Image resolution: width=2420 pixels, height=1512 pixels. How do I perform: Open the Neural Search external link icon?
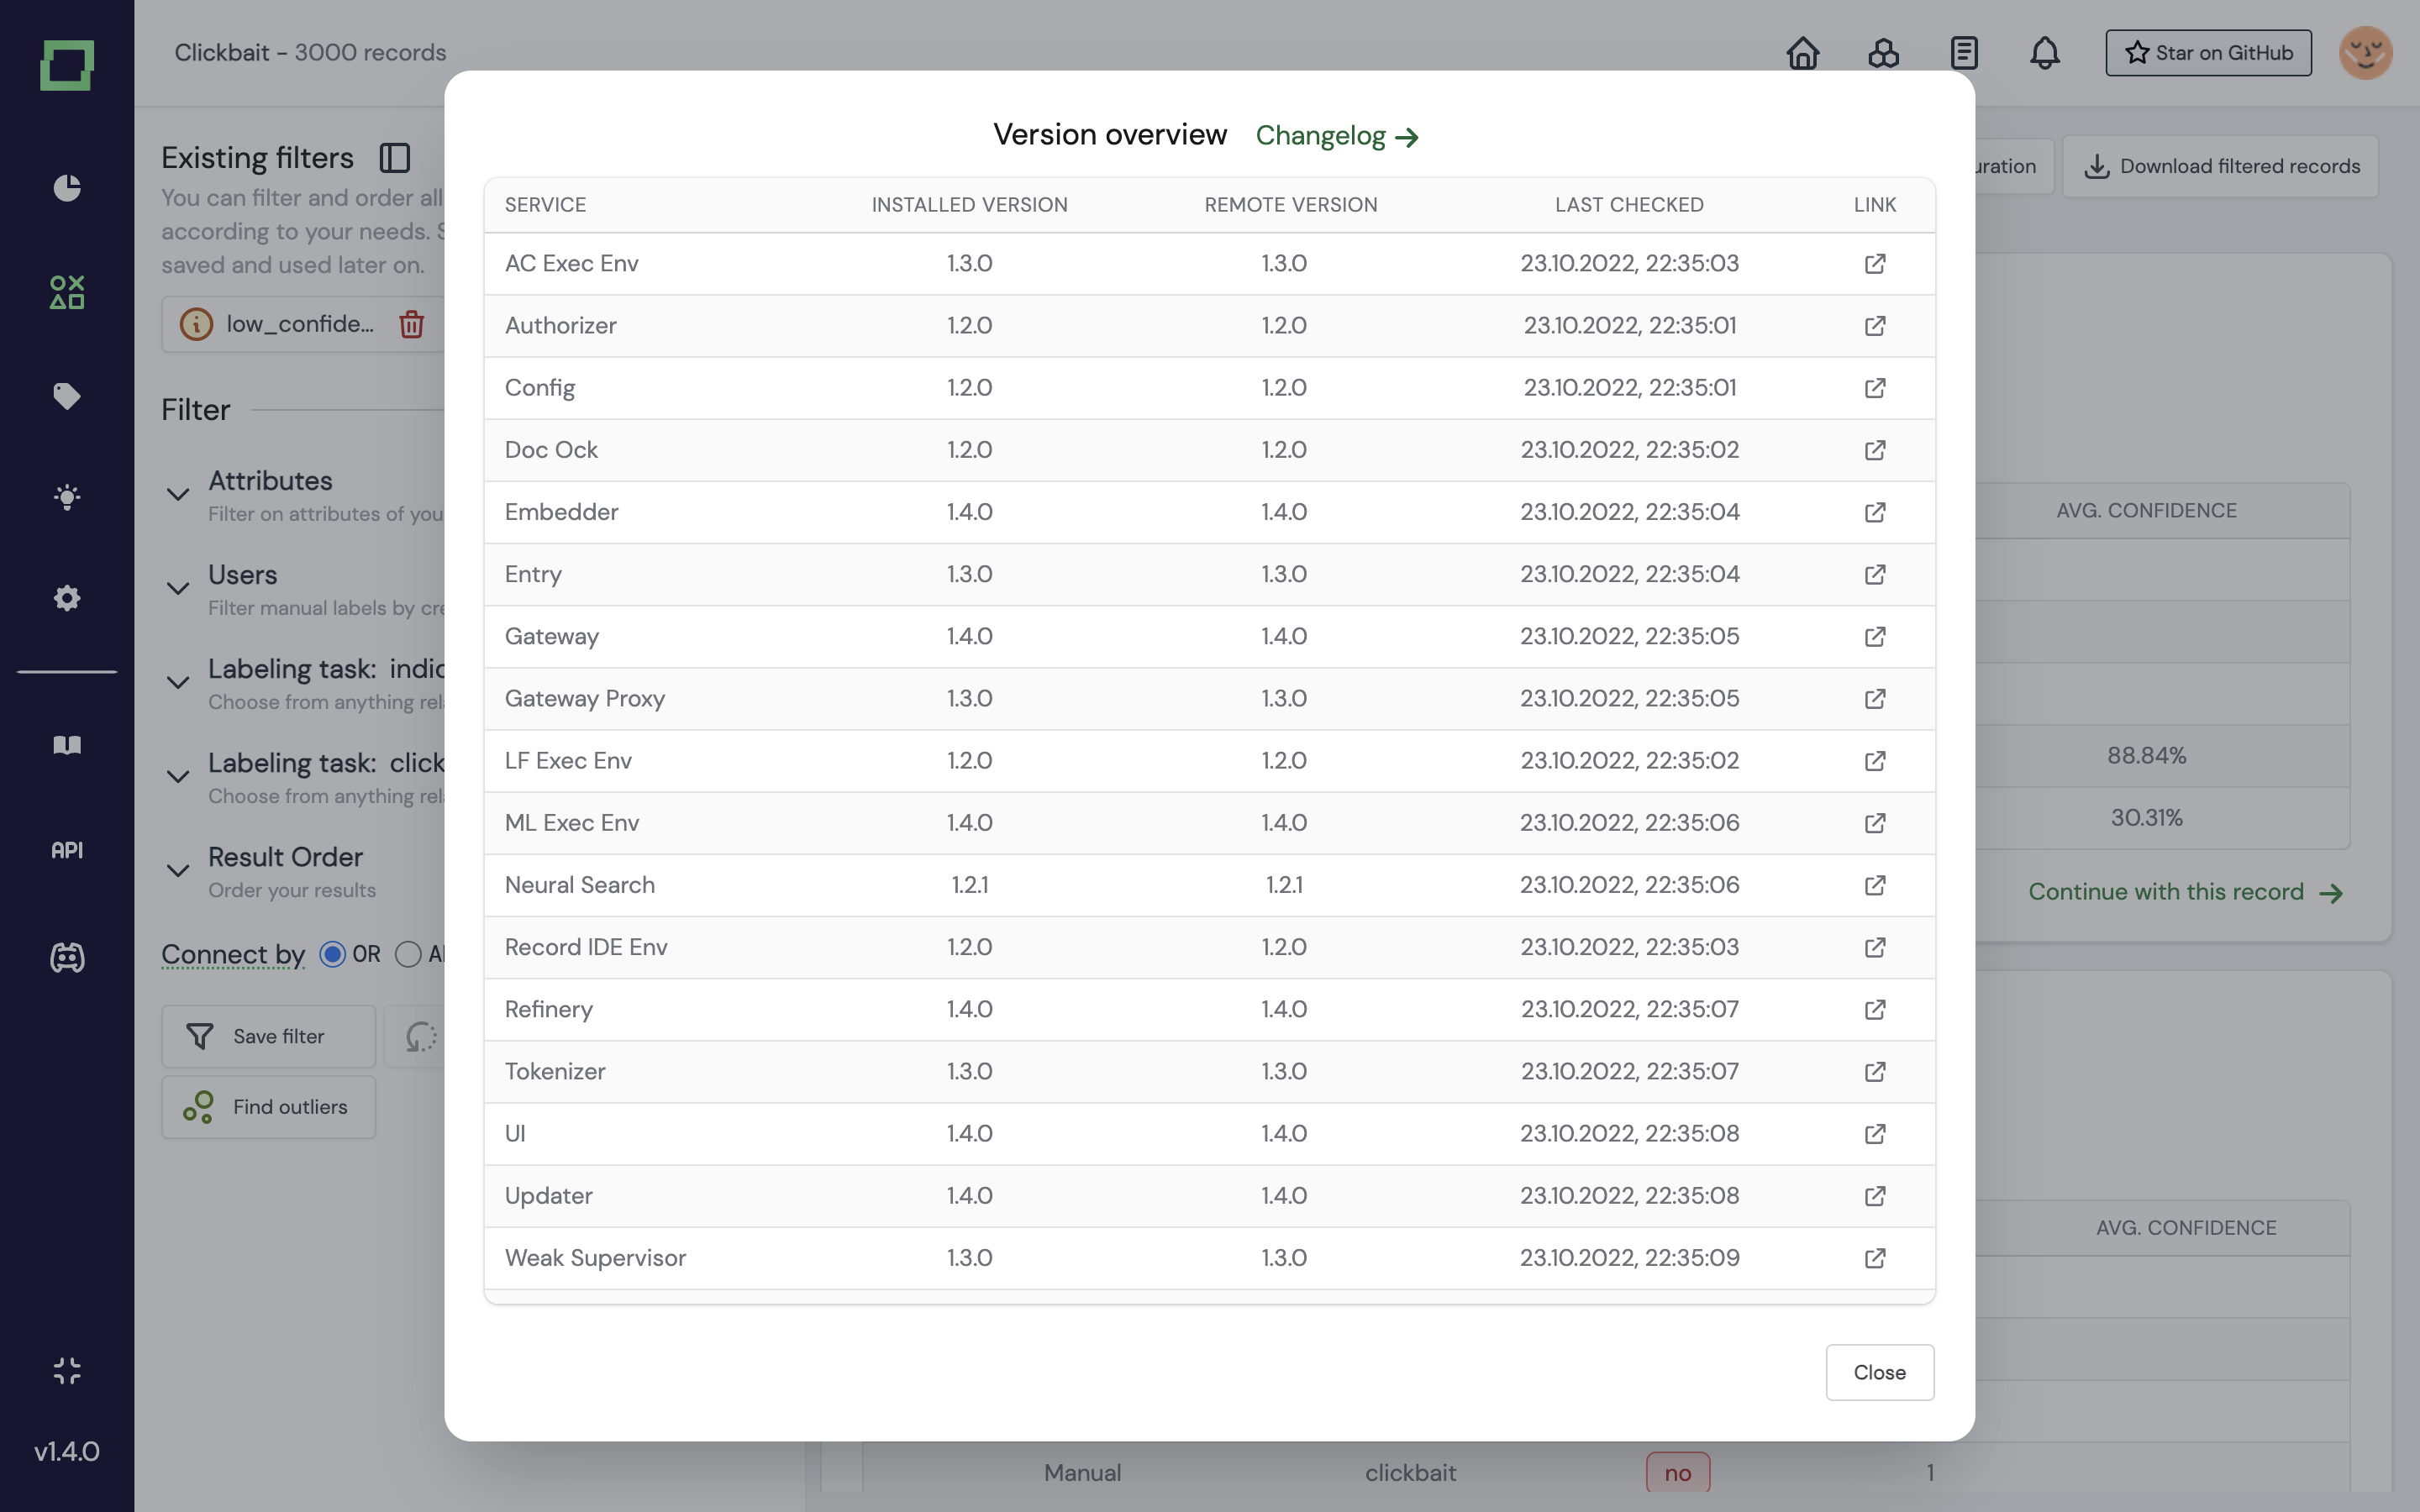pyautogui.click(x=1875, y=885)
